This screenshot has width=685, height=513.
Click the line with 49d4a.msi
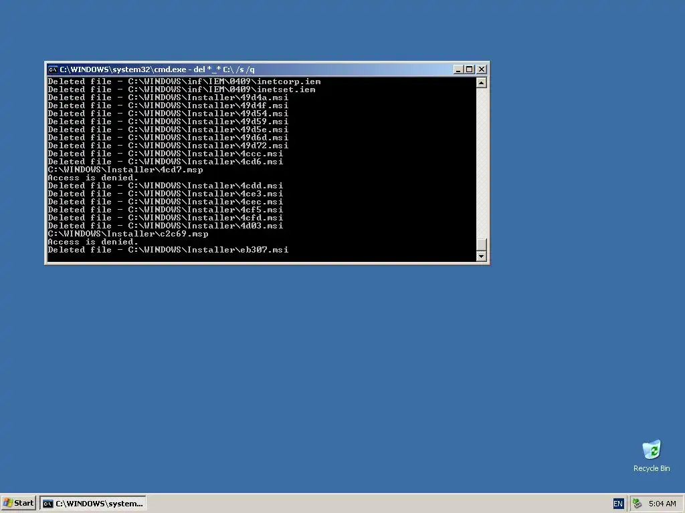168,98
